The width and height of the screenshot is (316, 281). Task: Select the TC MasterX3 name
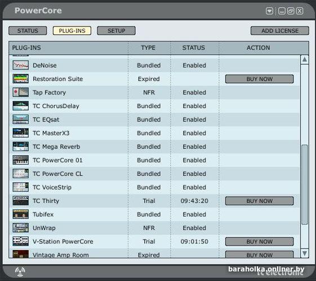51,133
